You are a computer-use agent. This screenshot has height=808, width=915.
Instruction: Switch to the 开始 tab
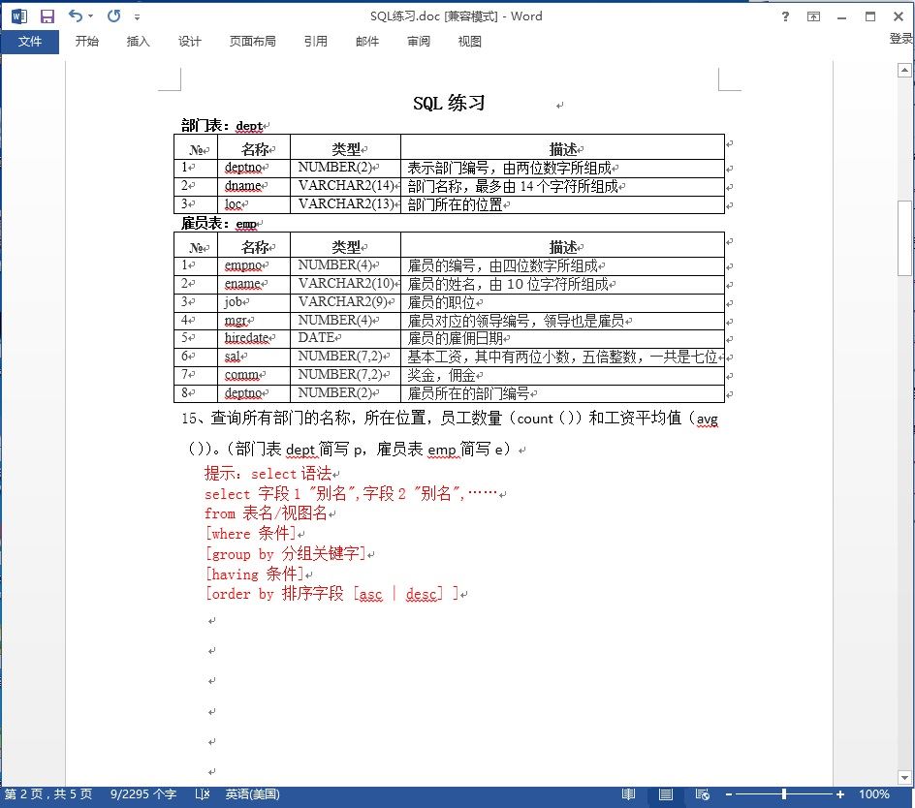pyautogui.click(x=87, y=42)
